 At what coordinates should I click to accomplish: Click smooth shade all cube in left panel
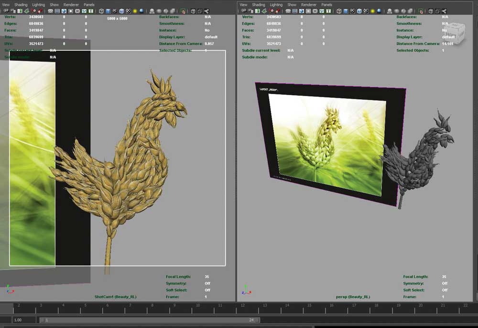pyautogui.click(x=108, y=11)
